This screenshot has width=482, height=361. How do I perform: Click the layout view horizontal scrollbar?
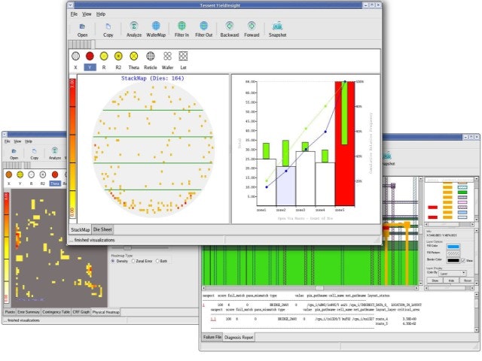(310, 288)
